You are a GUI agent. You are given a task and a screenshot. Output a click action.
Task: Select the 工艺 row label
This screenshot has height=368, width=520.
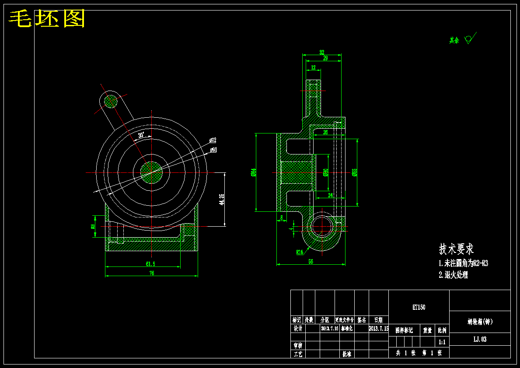pyautogui.click(x=298, y=354)
